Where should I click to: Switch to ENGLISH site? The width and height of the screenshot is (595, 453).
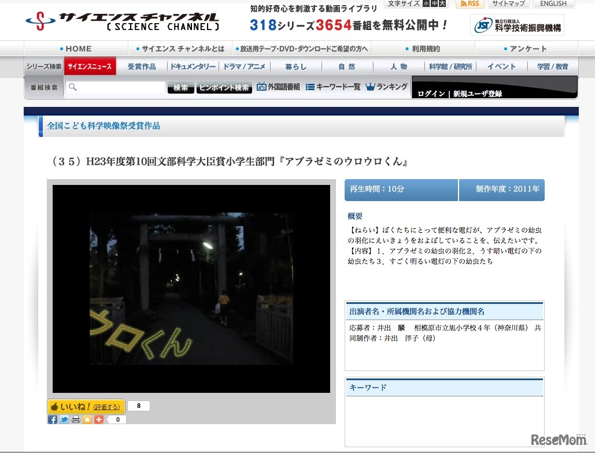(553, 3)
